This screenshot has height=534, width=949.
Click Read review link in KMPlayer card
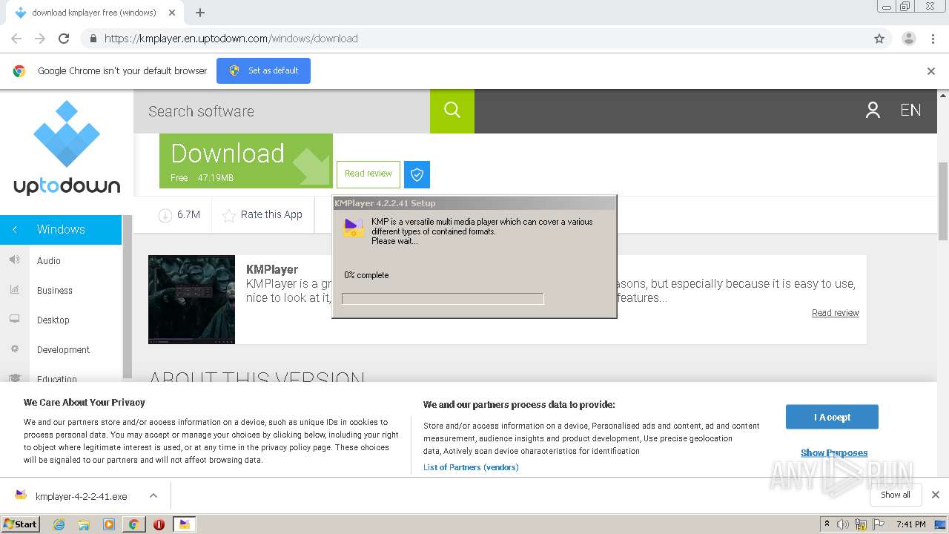point(836,313)
